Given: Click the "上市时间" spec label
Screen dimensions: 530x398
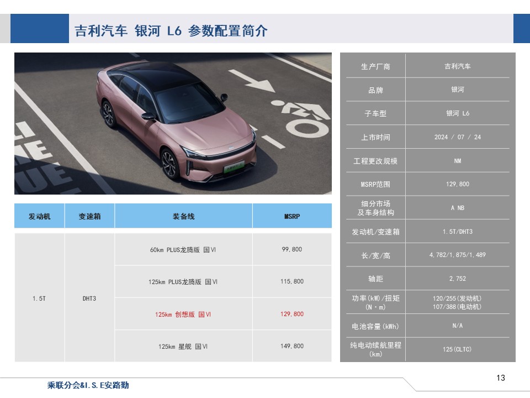Looking at the screenshot, I should coord(375,138).
